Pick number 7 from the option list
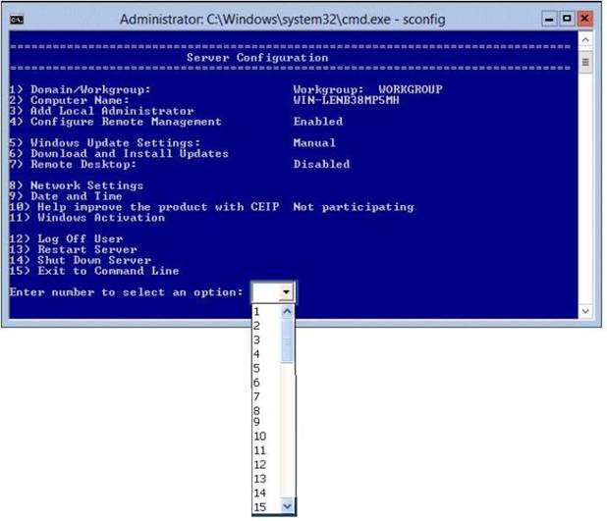Image resolution: width=607 pixels, height=521 pixels. pos(265,395)
